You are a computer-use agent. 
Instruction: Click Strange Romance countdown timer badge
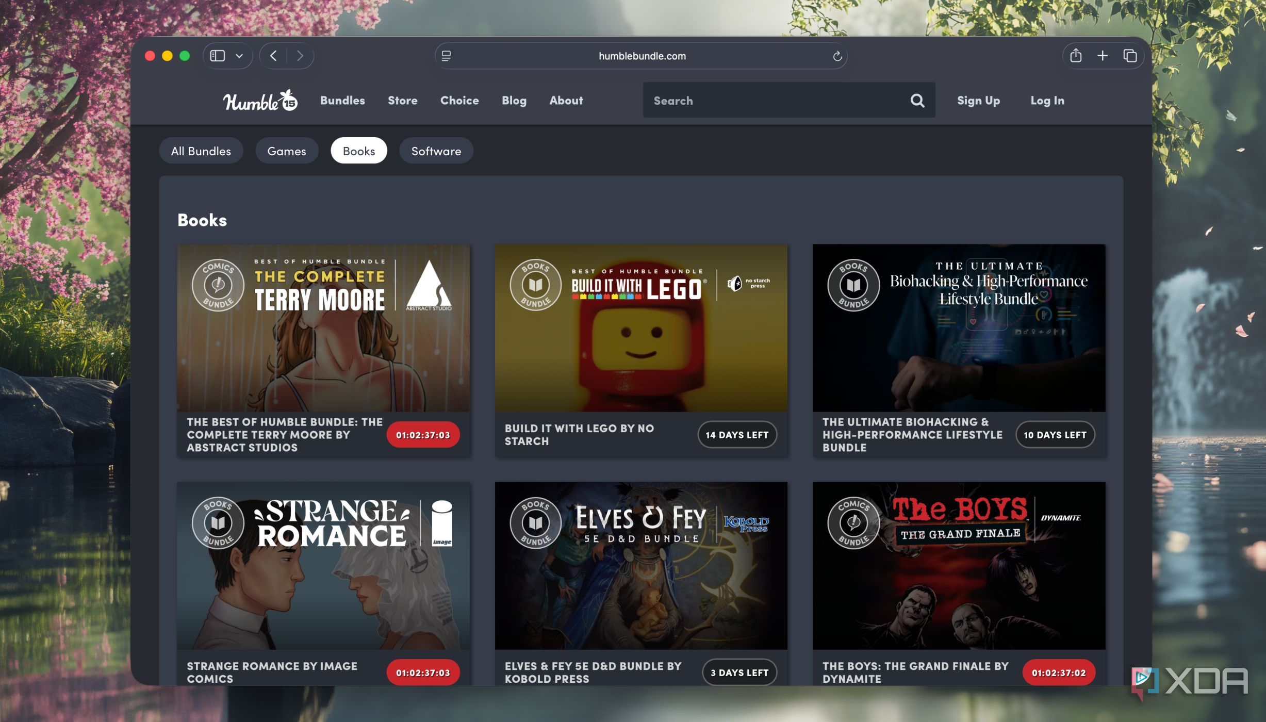(x=423, y=672)
